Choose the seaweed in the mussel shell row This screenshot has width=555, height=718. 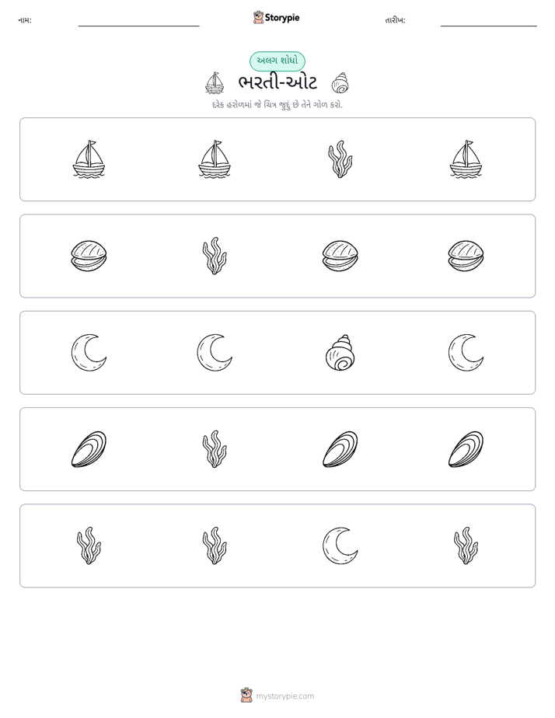[x=215, y=449]
